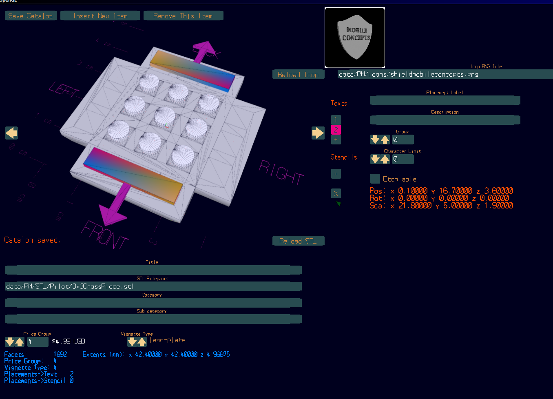The width and height of the screenshot is (553, 399).
Task: Click the STL Filename input field
Action: (x=153, y=286)
